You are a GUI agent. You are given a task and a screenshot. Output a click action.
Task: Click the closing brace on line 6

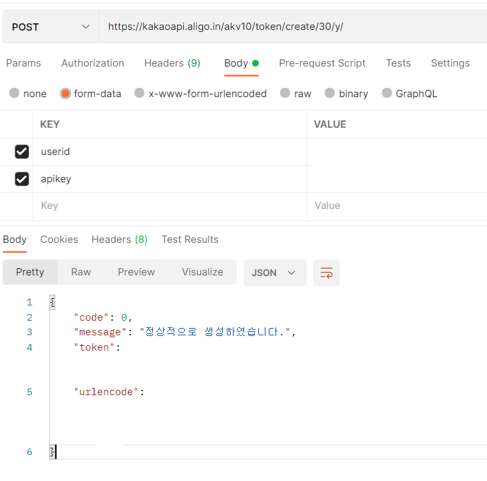(53, 452)
